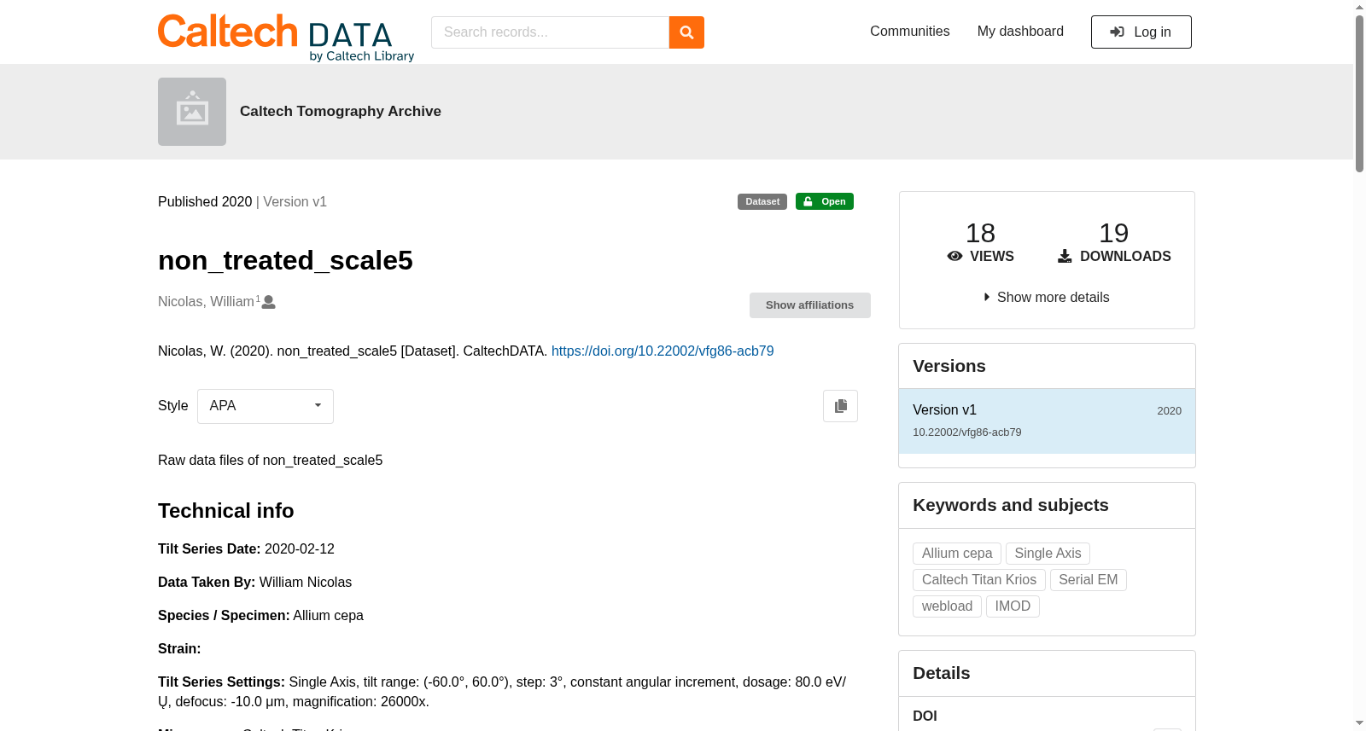Select Version v1 in Versions panel
The width and height of the screenshot is (1366, 731).
1047,421
